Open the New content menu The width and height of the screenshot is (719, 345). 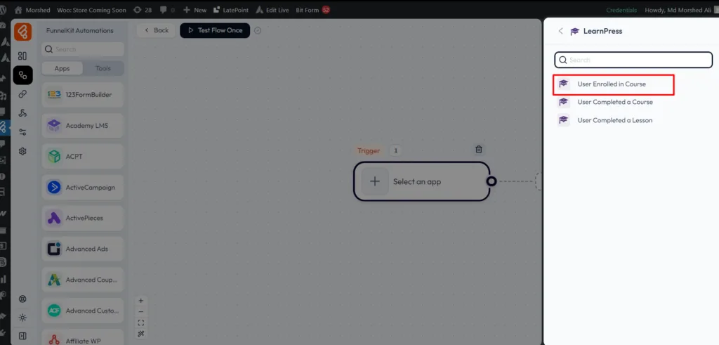click(195, 10)
